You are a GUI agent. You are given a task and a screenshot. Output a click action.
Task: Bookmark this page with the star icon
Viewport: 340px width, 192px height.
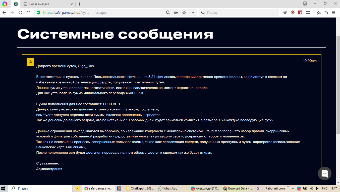click(x=184, y=13)
